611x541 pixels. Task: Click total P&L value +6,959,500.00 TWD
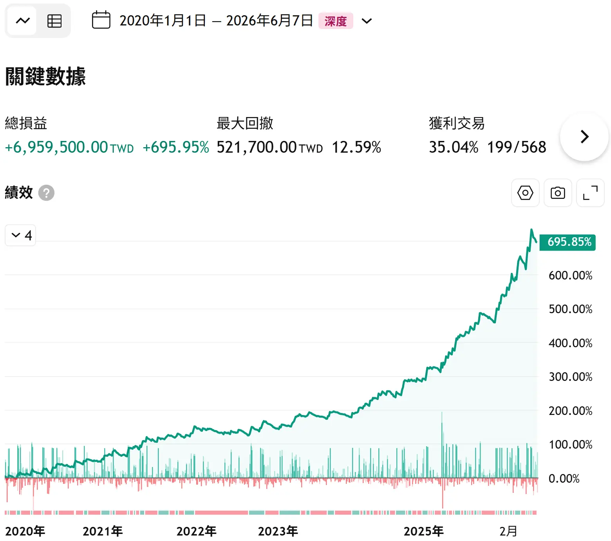point(69,148)
